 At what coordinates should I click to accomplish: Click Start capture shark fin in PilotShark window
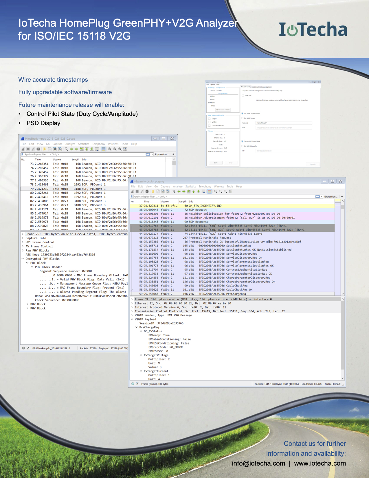click(23, 149)
